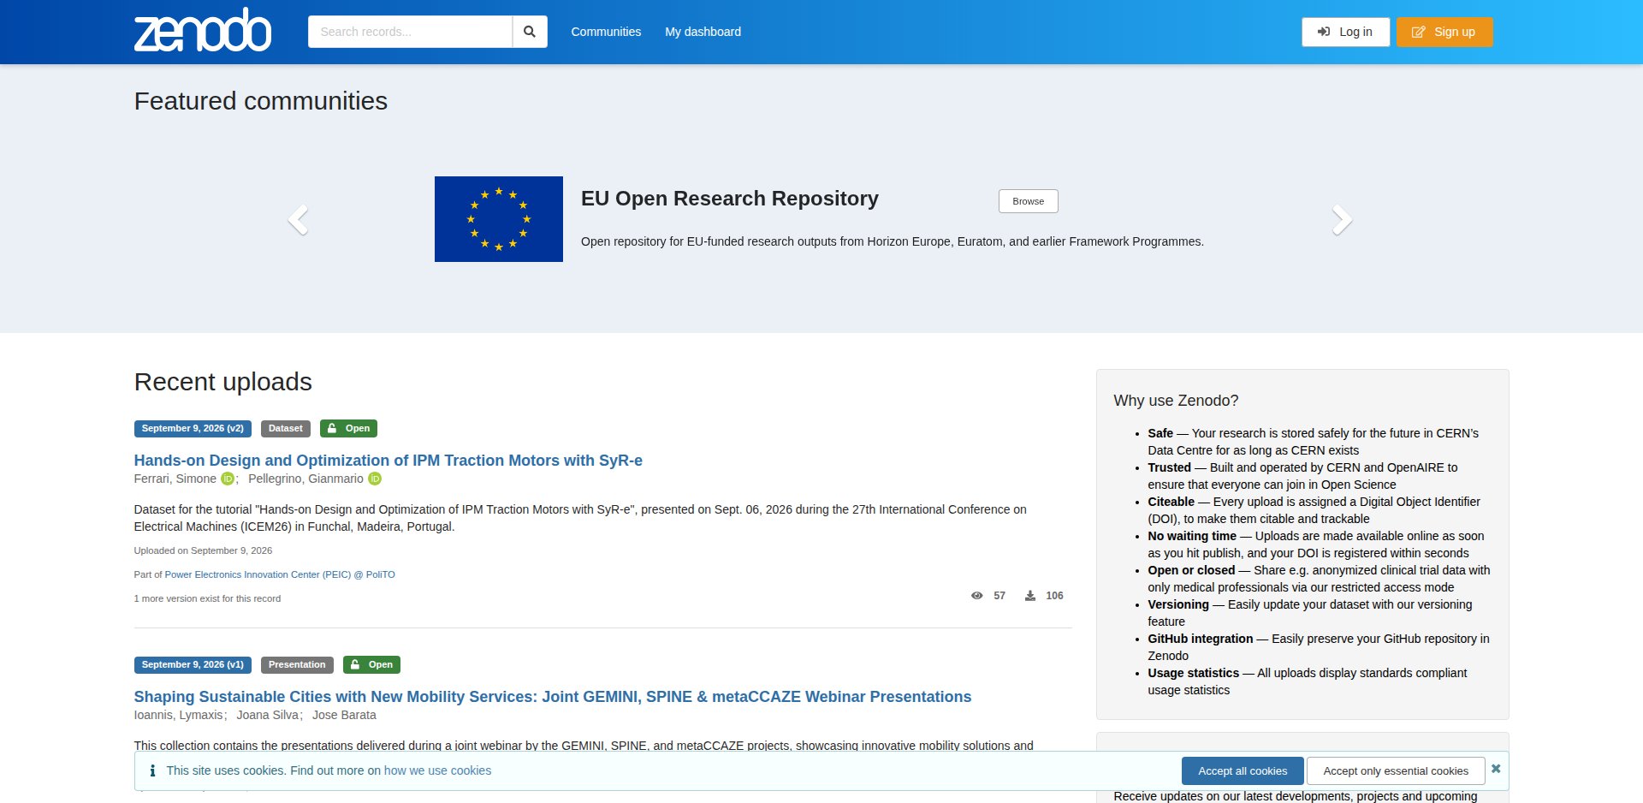This screenshot has width=1643, height=803.
Task: Click the downloads icon showing 106
Action: [x=1030, y=596]
